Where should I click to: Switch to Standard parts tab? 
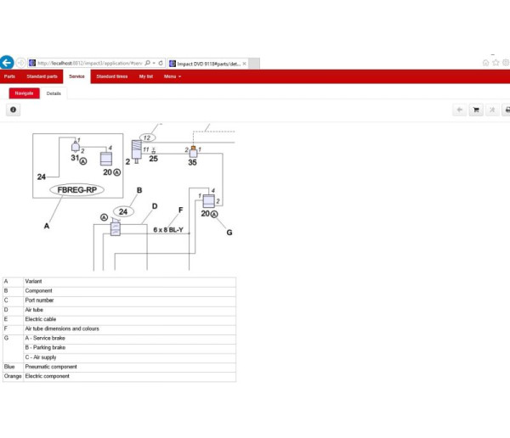point(42,76)
